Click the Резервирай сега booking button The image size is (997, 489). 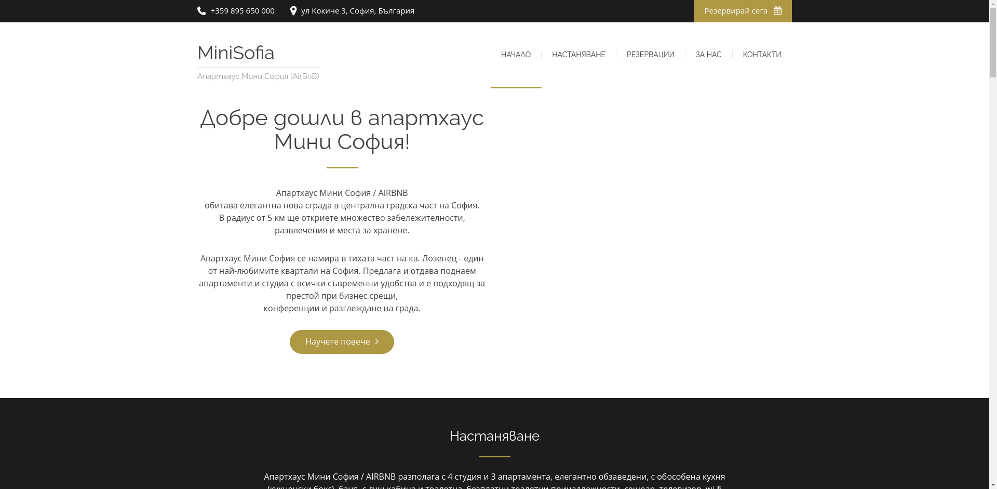point(742,10)
